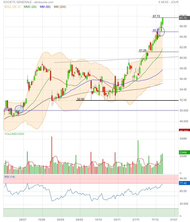
Task: Click the 21/11 date label
Action: pyautogui.click(x=136, y=220)
